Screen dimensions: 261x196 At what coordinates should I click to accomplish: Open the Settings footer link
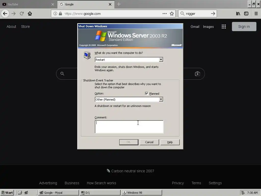pos(215,183)
